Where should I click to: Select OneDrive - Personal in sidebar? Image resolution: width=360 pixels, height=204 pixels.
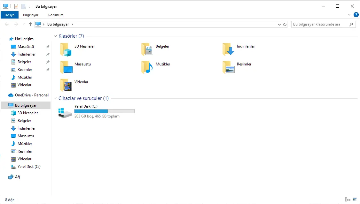(x=32, y=95)
